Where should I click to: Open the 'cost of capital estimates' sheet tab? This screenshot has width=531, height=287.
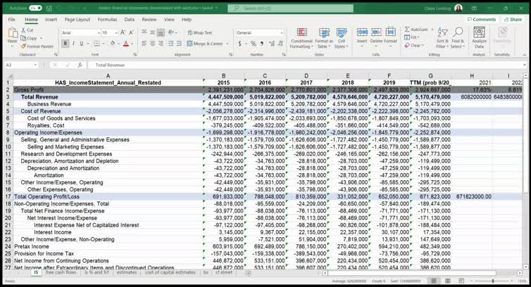click(x=170, y=272)
